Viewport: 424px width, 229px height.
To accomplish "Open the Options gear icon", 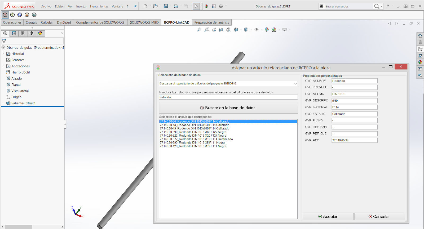I will point(221,6).
